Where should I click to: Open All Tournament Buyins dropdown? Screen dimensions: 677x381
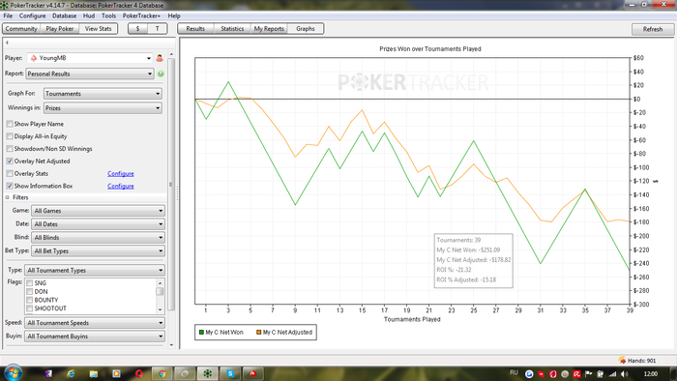tap(95, 337)
